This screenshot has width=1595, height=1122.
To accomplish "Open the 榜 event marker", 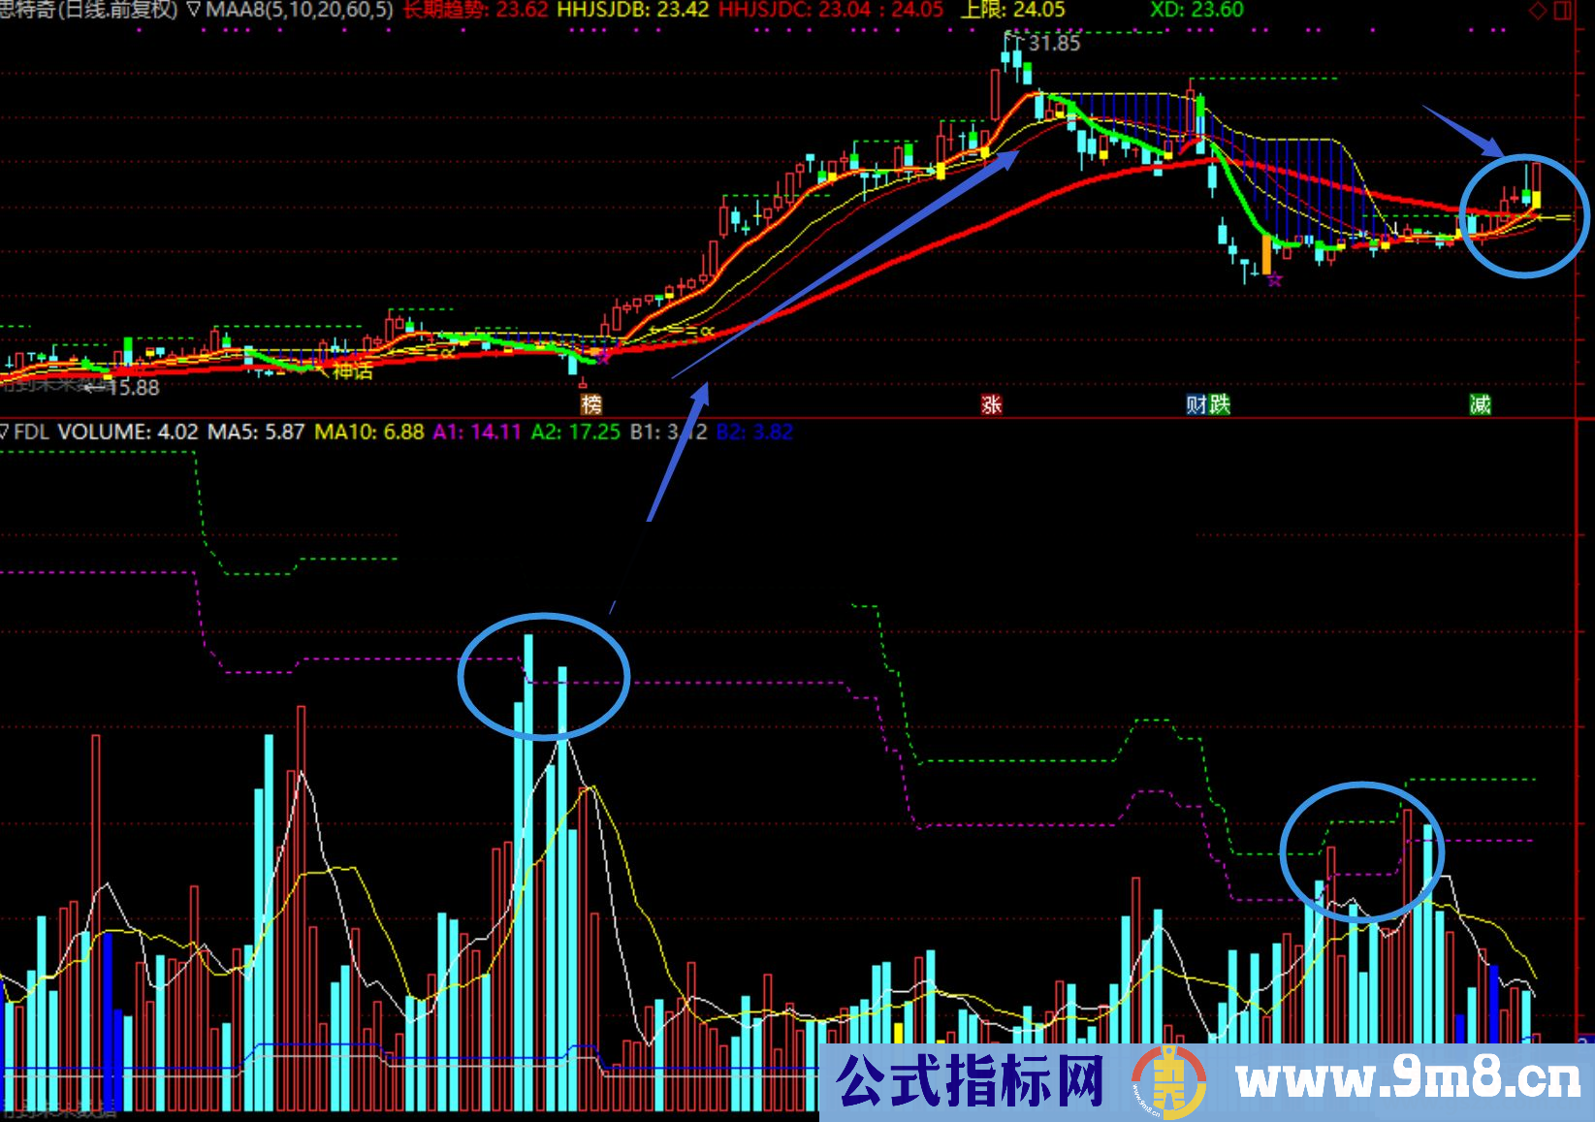I will click(x=590, y=404).
